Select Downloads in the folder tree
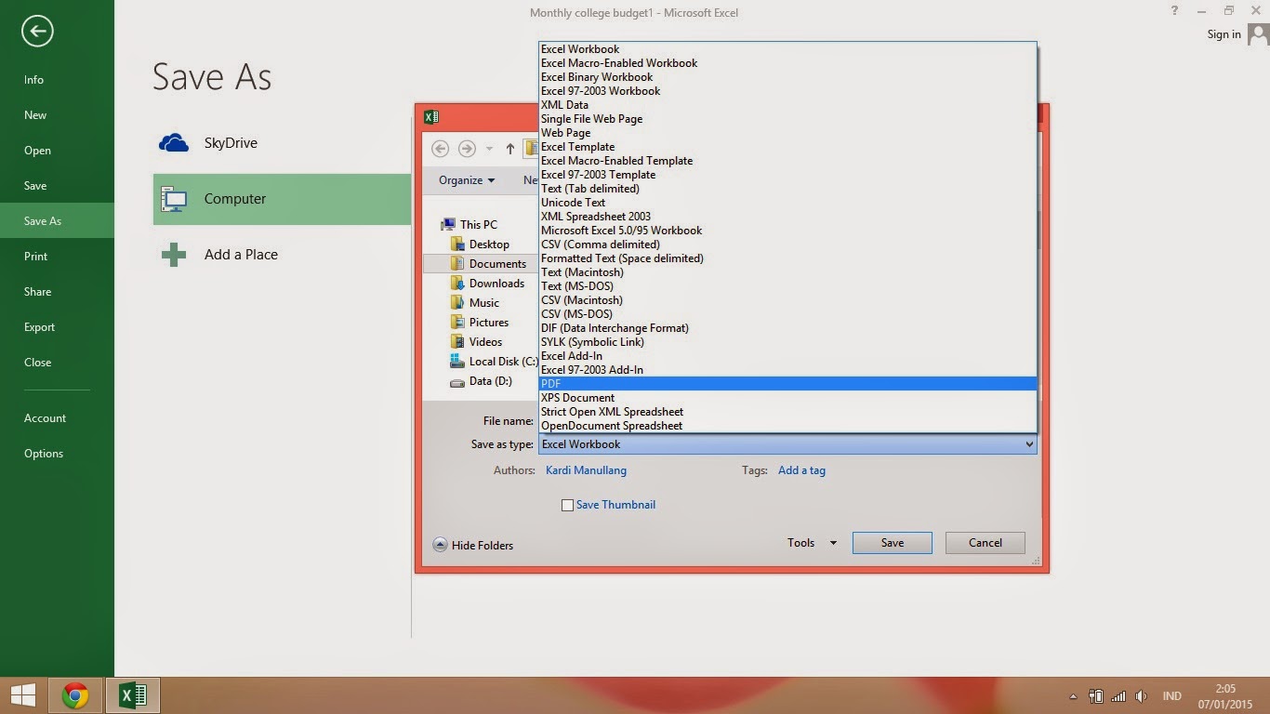 click(x=487, y=284)
